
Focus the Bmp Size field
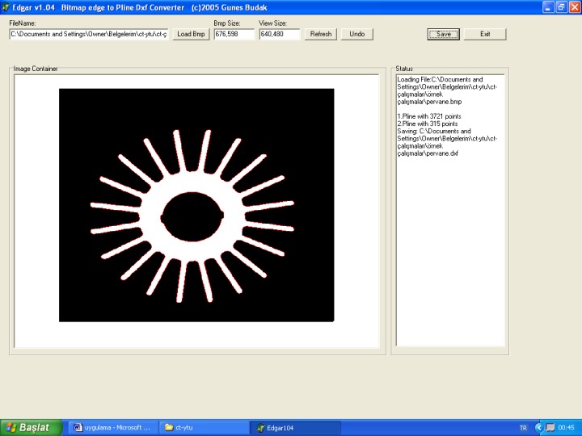(x=234, y=35)
